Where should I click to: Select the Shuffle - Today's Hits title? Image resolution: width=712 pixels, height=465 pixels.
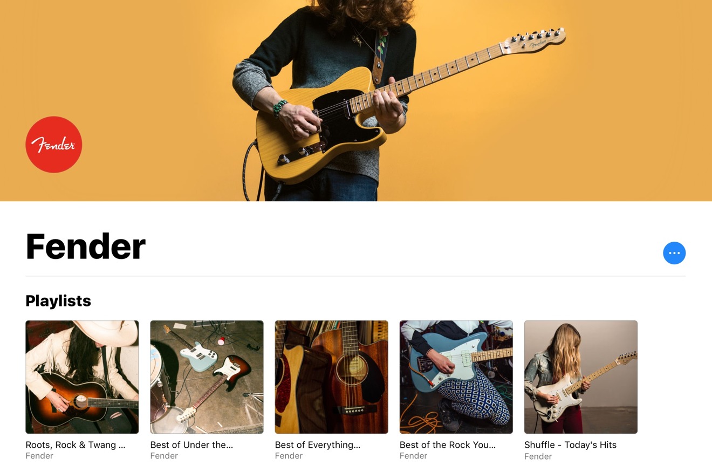coord(570,445)
